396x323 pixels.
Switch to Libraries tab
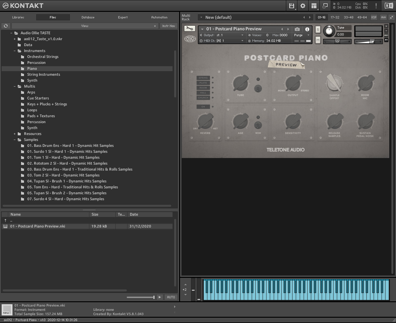18,17
